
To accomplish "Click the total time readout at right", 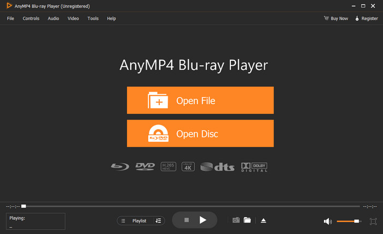I will (370, 207).
